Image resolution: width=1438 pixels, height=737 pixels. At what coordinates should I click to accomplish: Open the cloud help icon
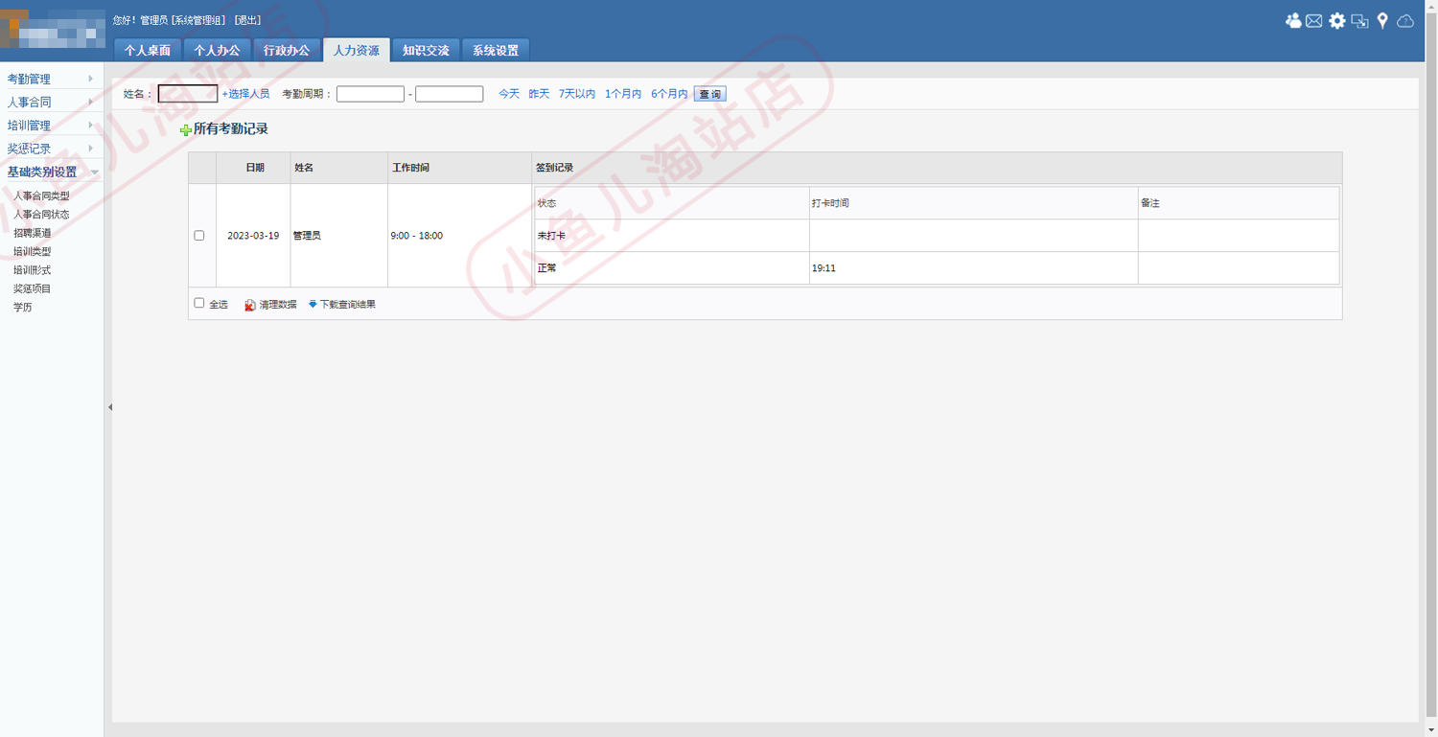tap(1405, 20)
